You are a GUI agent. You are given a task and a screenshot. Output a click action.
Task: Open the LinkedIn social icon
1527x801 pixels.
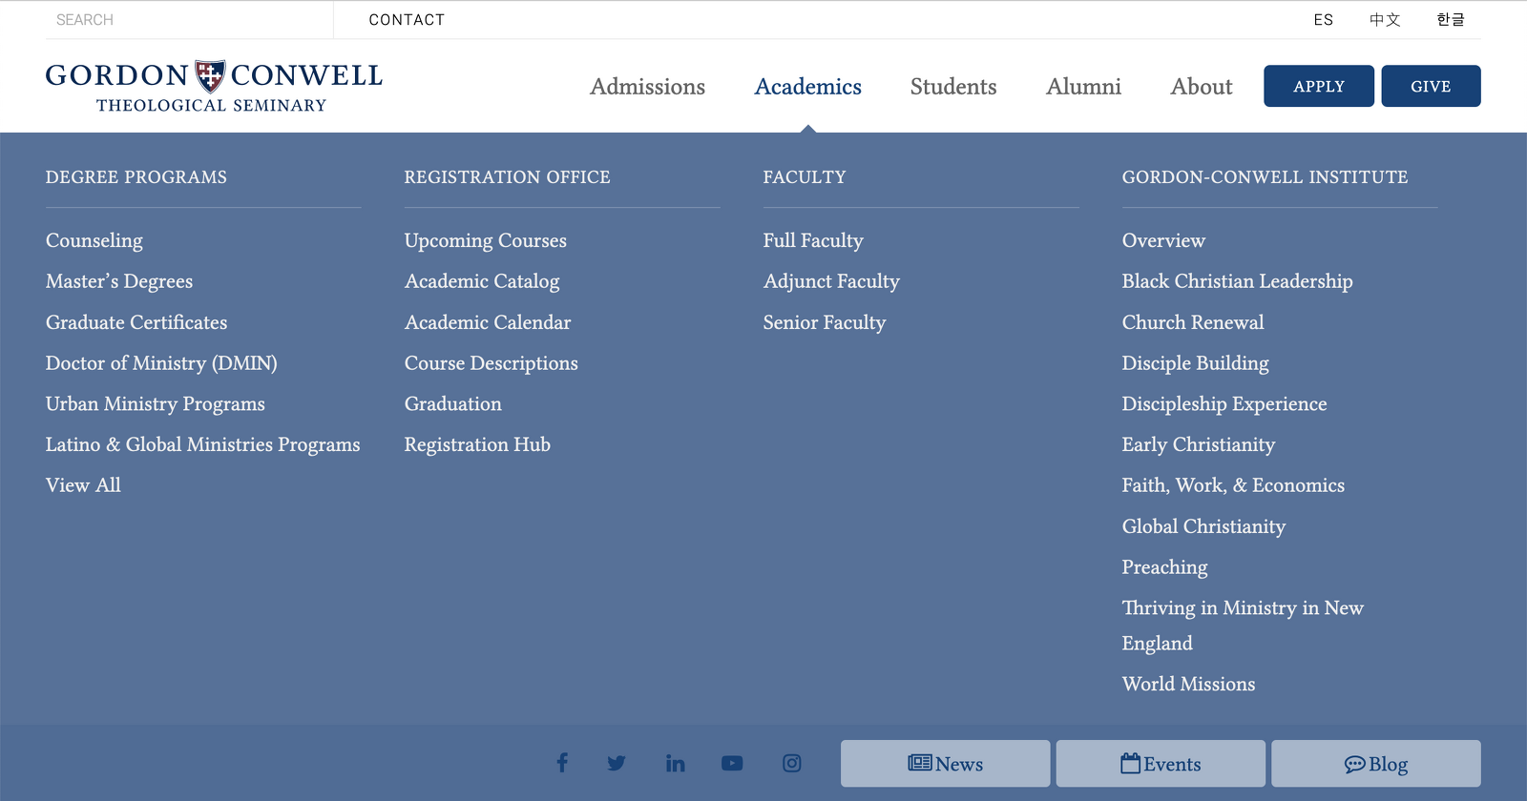coord(675,763)
